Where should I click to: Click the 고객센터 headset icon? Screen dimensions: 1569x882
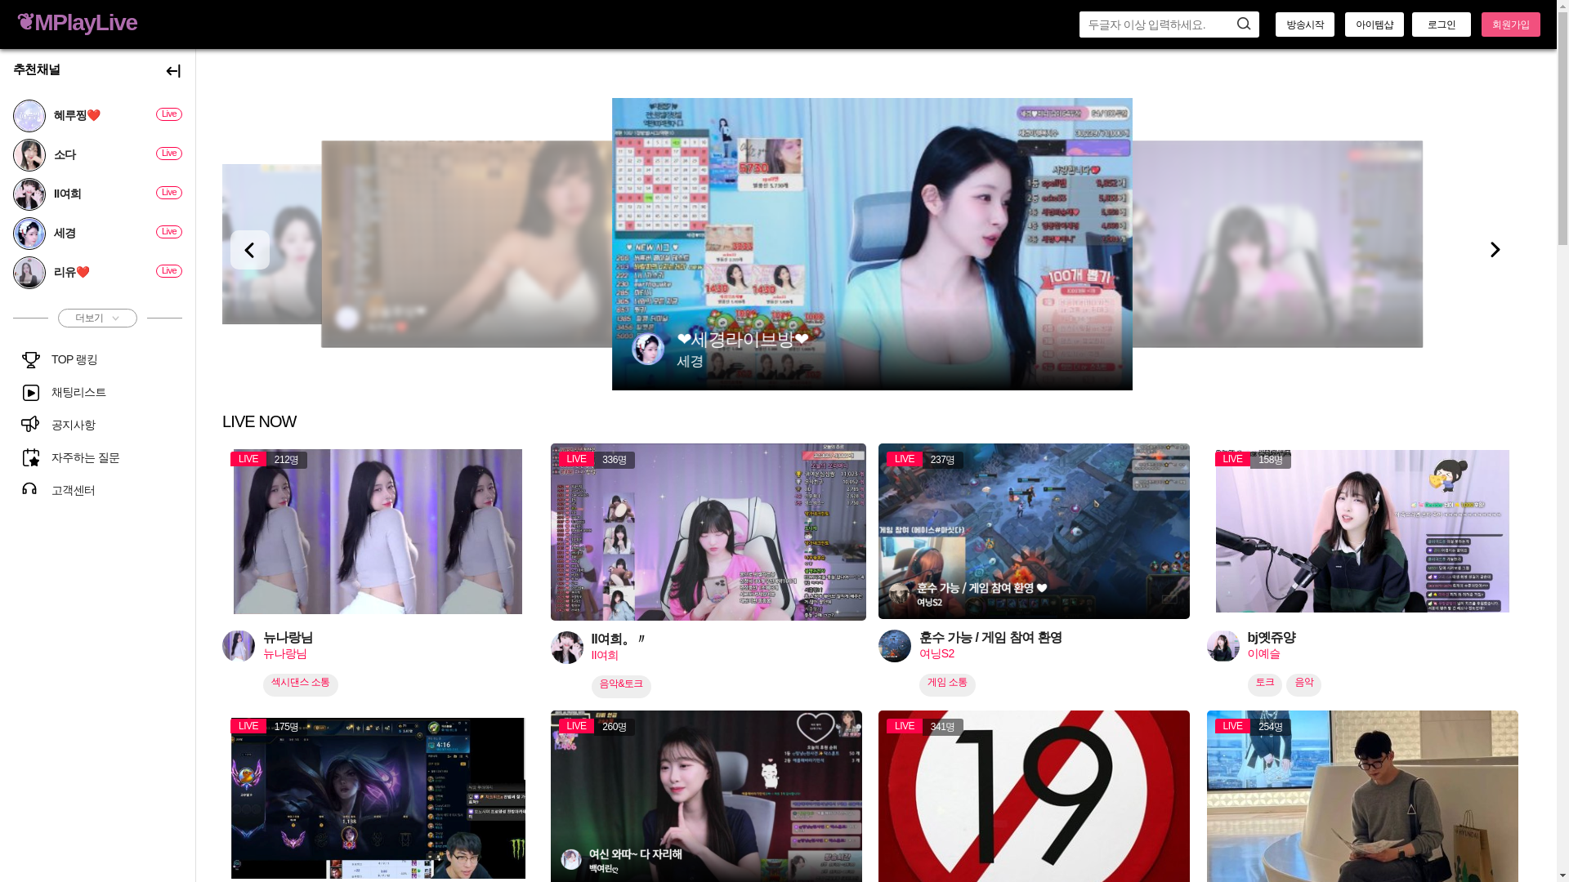[x=30, y=489]
